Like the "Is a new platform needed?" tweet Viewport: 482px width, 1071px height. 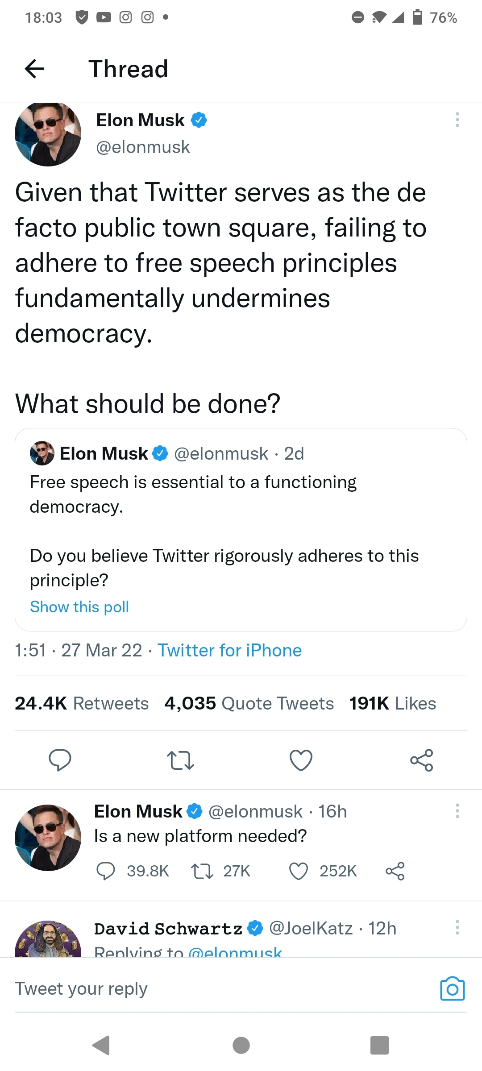pyautogui.click(x=299, y=871)
